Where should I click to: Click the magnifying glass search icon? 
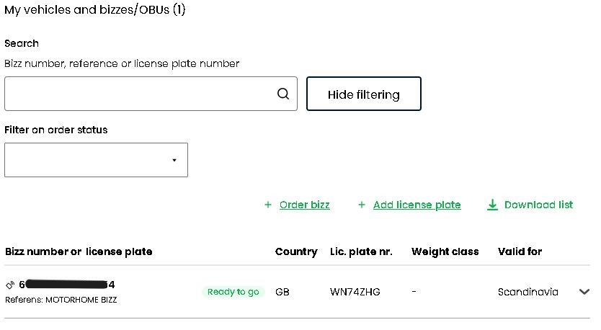tap(283, 94)
